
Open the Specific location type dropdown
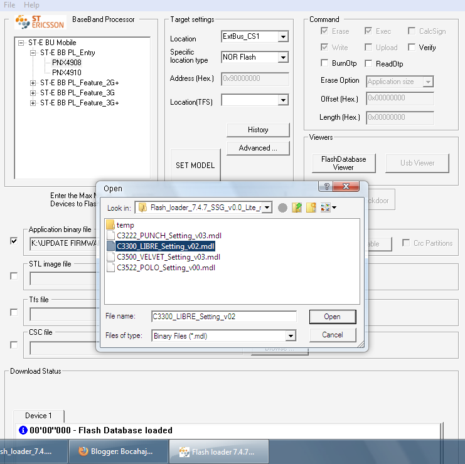(x=283, y=57)
